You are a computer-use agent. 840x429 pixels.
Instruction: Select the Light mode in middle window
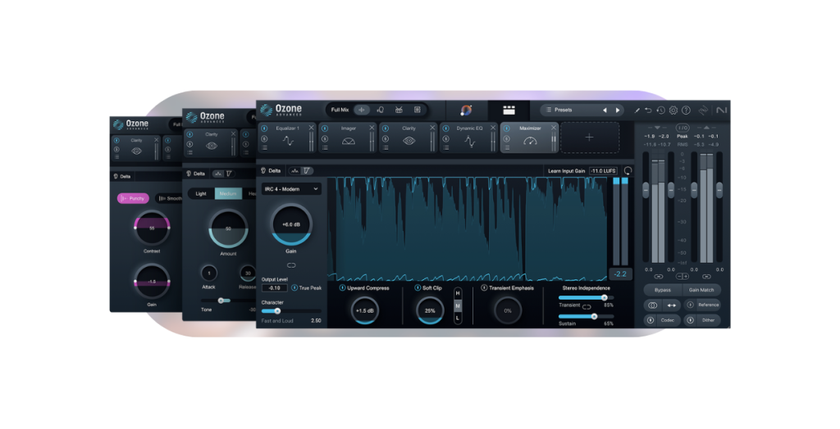pyautogui.click(x=201, y=194)
